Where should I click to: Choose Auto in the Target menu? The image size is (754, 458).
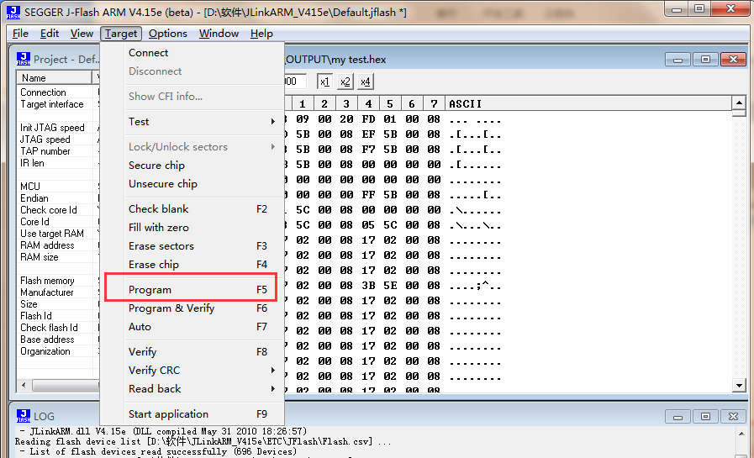192,327
